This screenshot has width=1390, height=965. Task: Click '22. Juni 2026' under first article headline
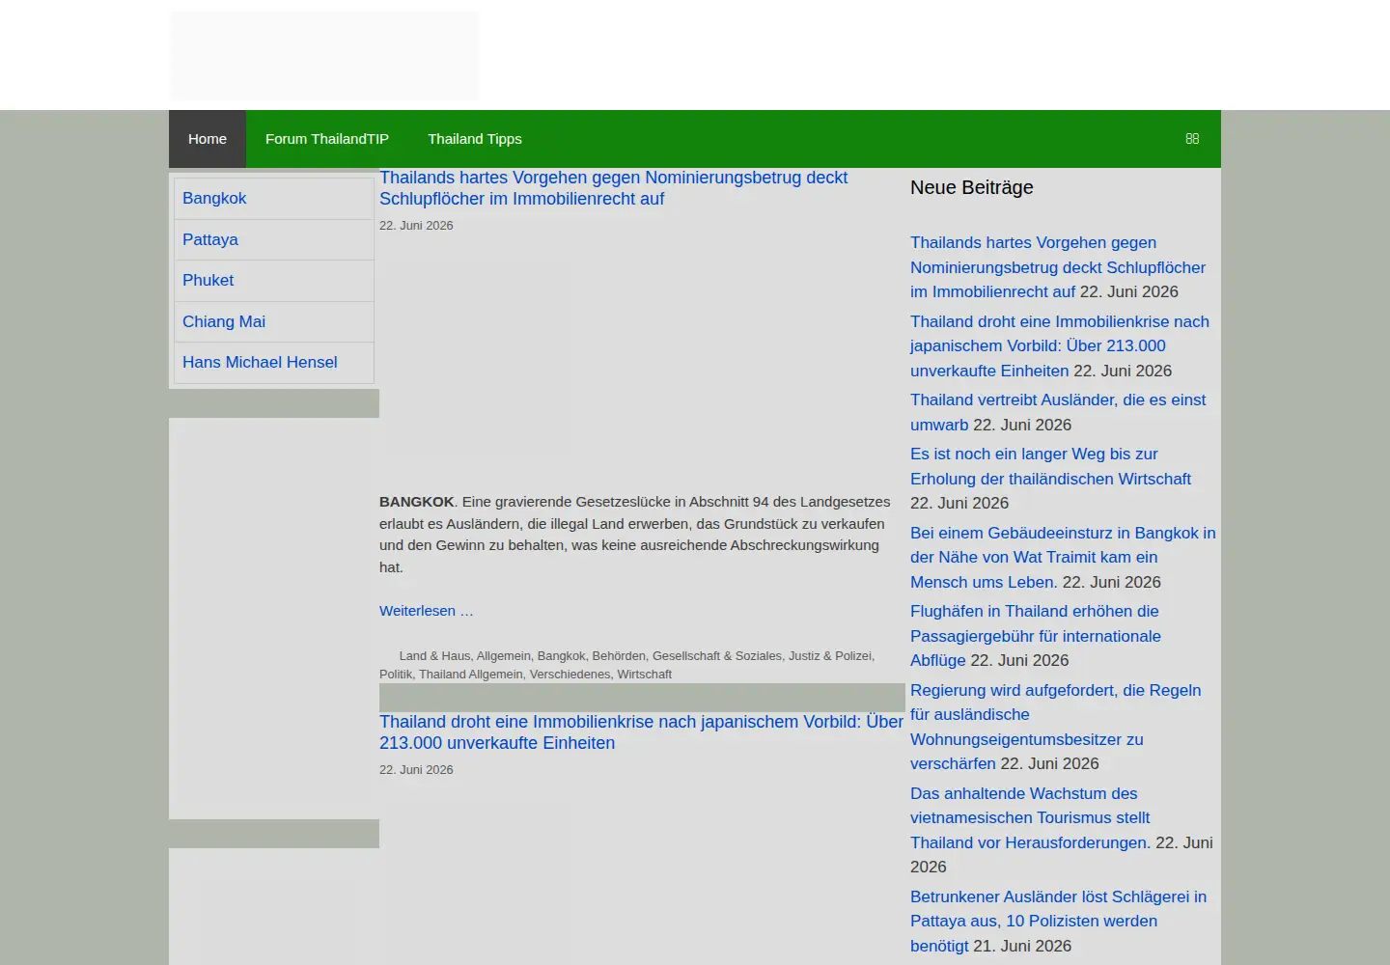(416, 226)
